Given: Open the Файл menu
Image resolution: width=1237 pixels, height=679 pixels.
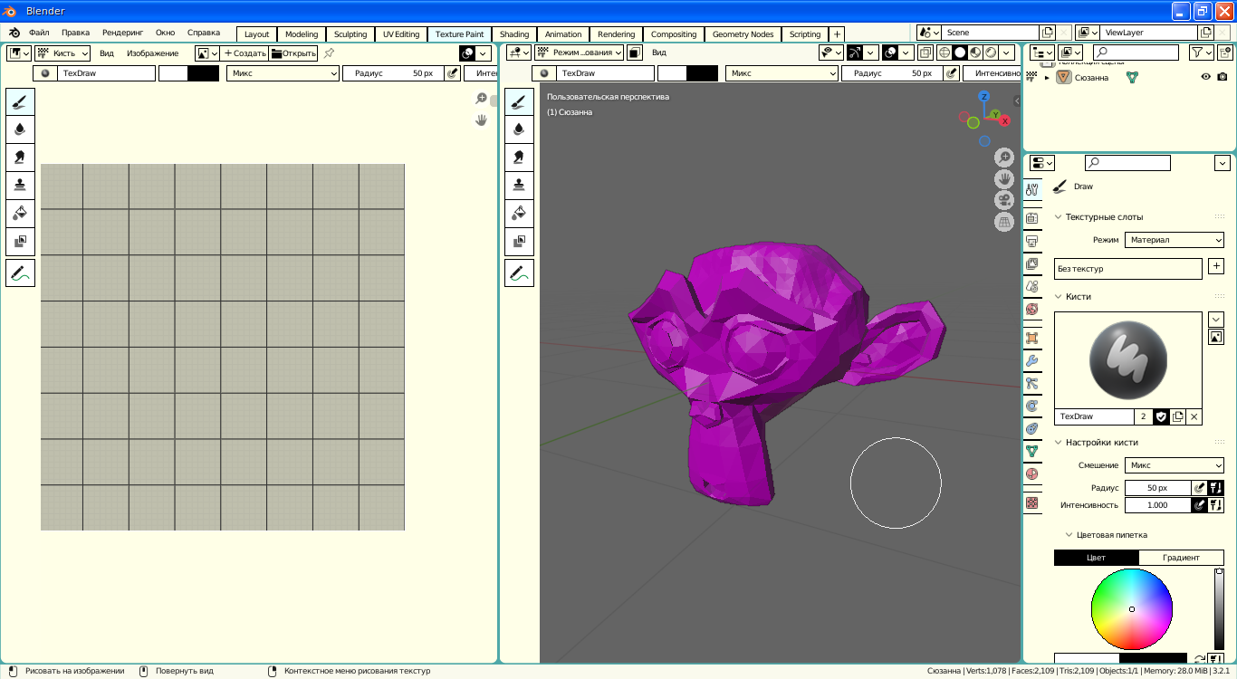Looking at the screenshot, I should (x=39, y=33).
